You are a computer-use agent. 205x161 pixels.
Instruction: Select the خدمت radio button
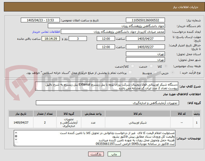pos(151,66)
